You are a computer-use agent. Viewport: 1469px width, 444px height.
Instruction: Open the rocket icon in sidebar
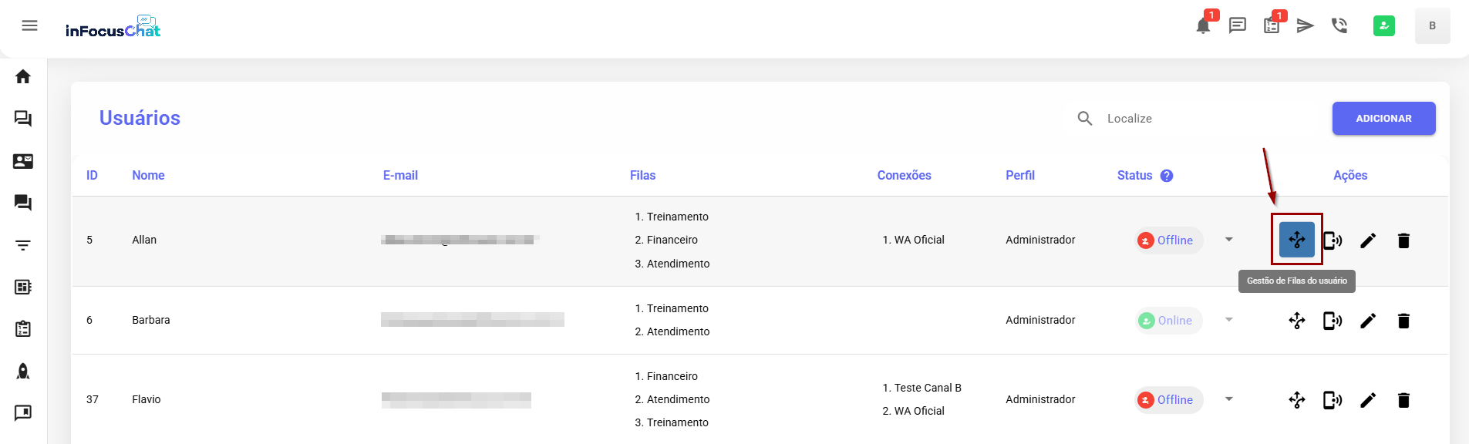coord(23,372)
